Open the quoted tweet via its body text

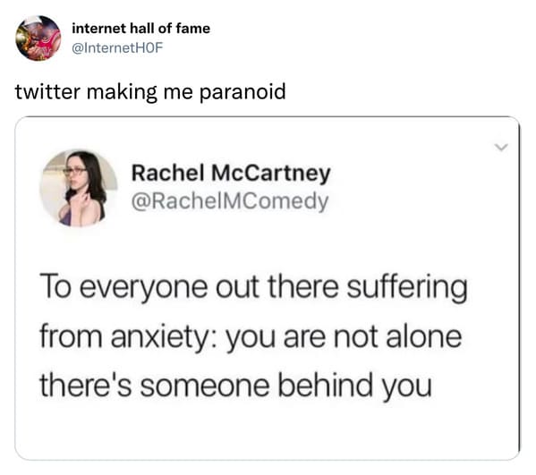point(253,336)
